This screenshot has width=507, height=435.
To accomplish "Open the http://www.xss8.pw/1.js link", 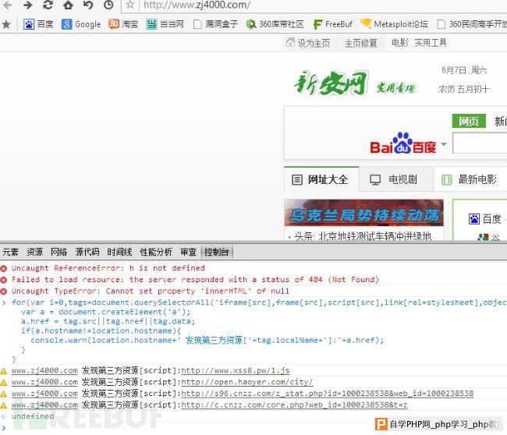I will [236, 370].
